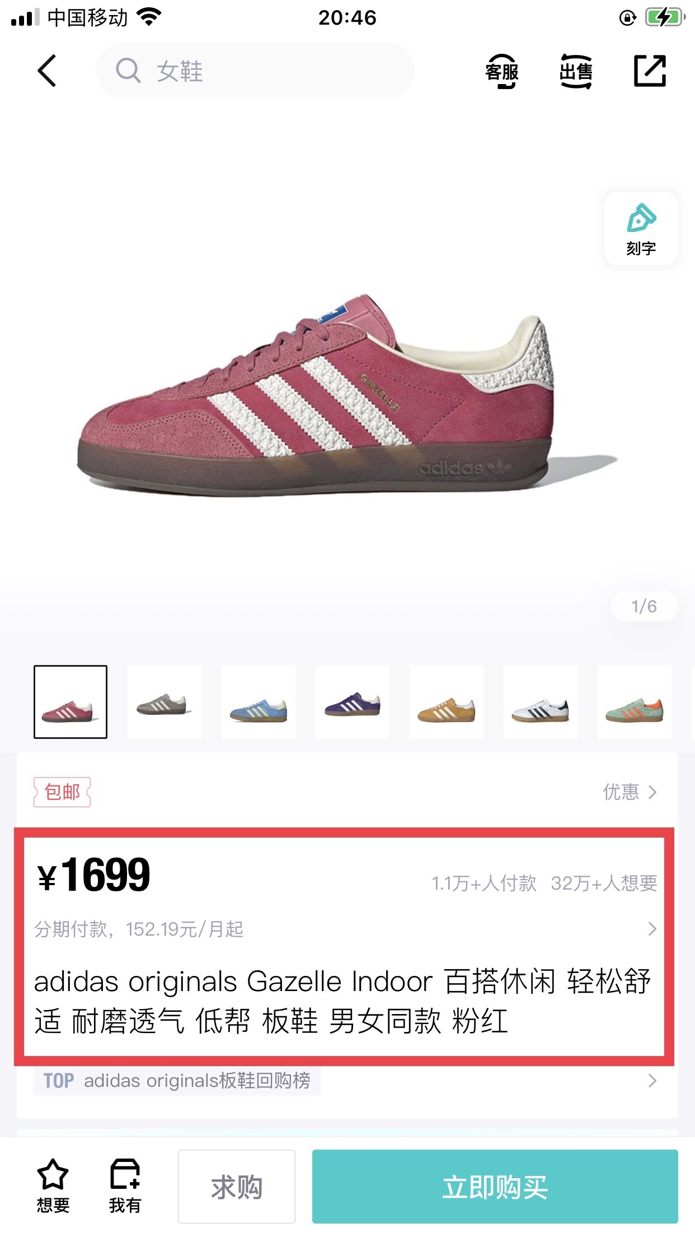Tap the search magnifier icon

coord(128,71)
